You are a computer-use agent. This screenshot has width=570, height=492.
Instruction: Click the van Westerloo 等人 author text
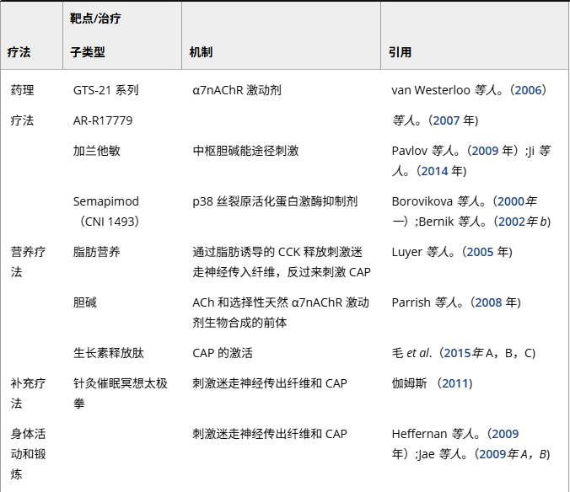446,90
